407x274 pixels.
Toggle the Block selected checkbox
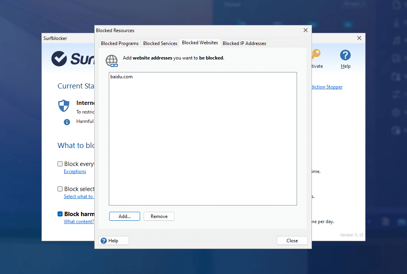(x=60, y=189)
